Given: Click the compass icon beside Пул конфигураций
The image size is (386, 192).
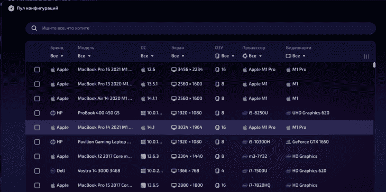Looking at the screenshot, I should click(11, 8).
